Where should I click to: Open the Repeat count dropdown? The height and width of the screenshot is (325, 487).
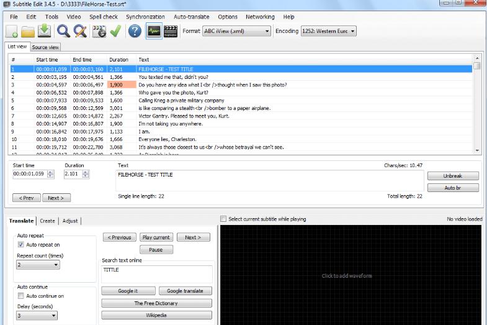click(x=38, y=265)
